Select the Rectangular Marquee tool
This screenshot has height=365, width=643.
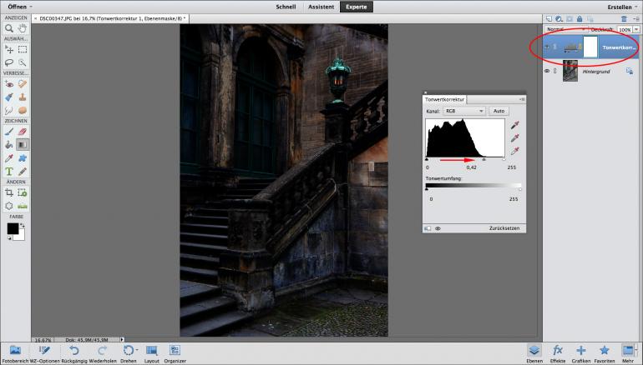tap(23, 49)
